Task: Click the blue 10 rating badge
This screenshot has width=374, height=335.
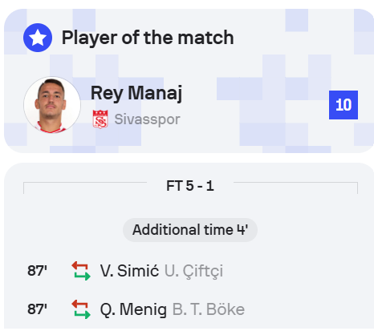Action: (344, 105)
